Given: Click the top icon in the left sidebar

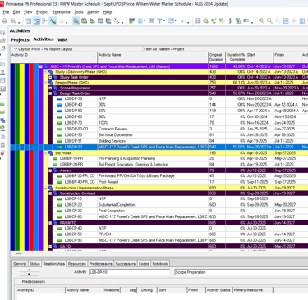Looking at the screenshot, I should point(2,33).
